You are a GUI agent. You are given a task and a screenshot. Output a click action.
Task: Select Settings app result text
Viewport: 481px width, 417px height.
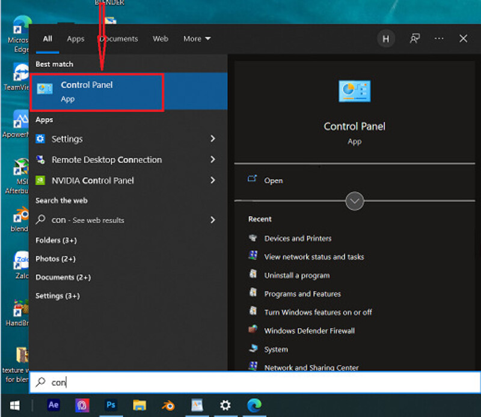(67, 139)
